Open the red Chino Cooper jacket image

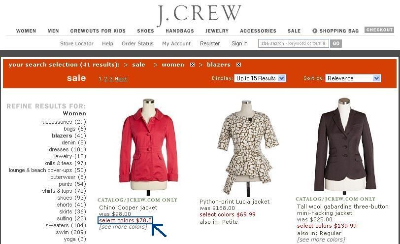[x=148, y=147]
